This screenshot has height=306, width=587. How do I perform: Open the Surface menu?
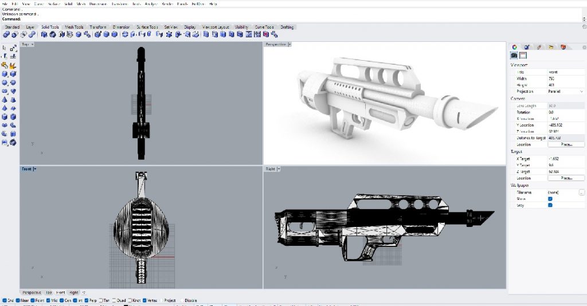coord(54,4)
